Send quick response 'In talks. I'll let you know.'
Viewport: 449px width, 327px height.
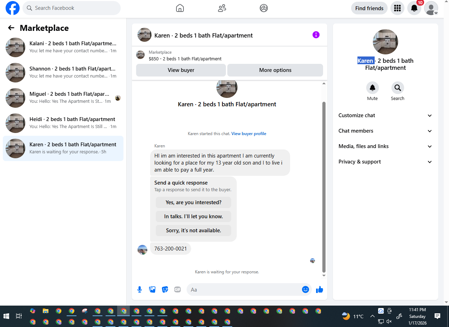pos(194,216)
